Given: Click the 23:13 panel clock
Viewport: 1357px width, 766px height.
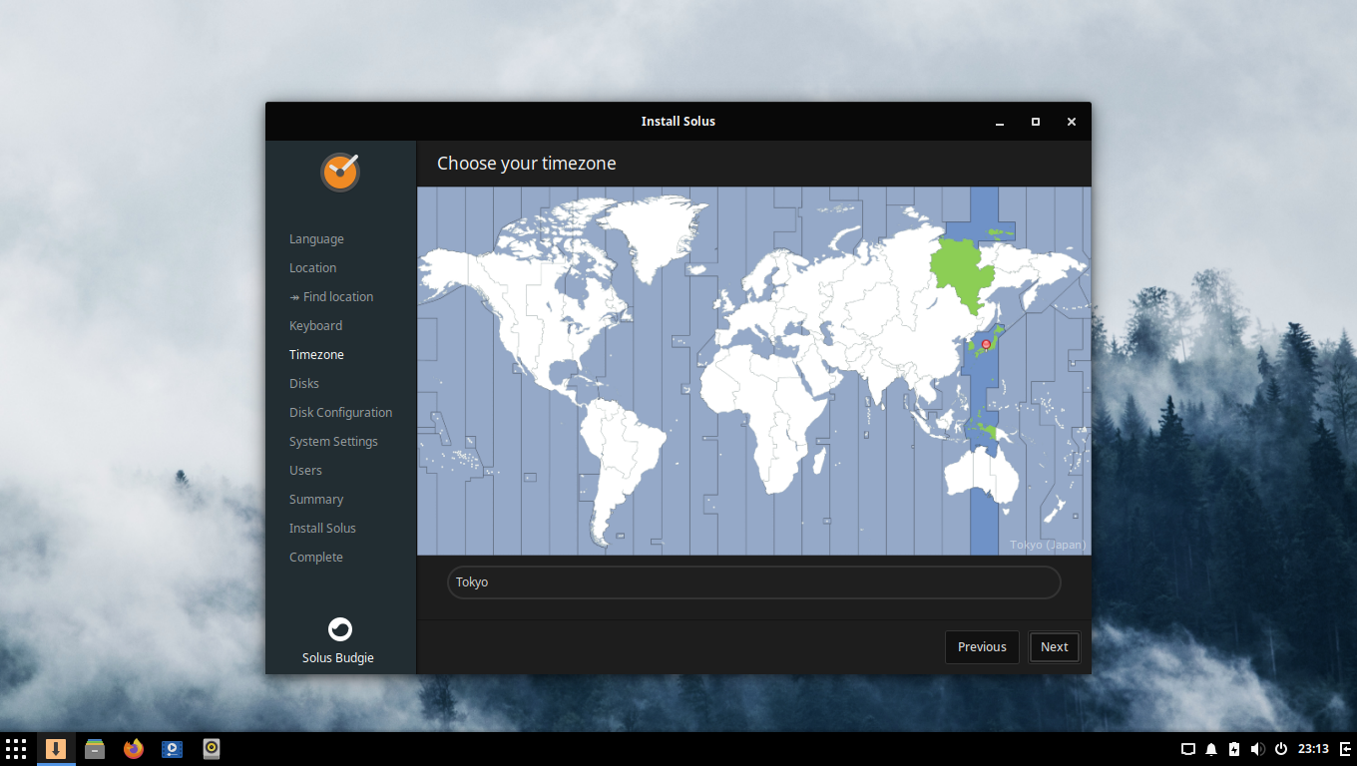Looking at the screenshot, I should click(1313, 749).
